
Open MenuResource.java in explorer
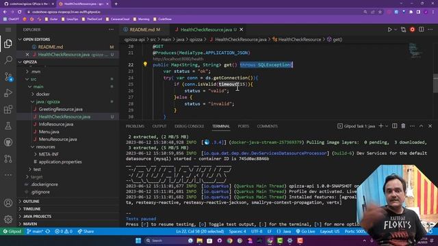[x=57, y=139]
